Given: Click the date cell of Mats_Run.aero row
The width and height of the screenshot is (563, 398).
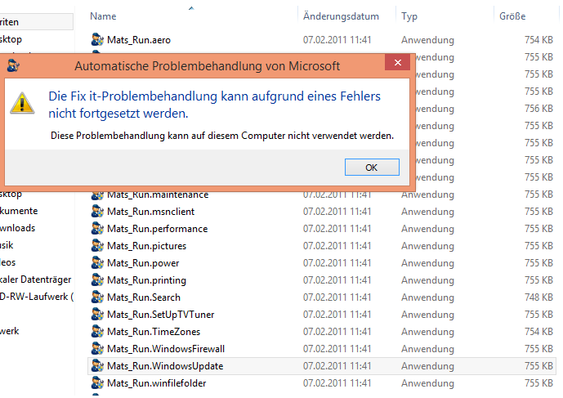Looking at the screenshot, I should [x=337, y=40].
